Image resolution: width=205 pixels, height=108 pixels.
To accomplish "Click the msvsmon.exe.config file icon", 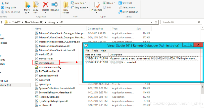I will pos(37,67).
